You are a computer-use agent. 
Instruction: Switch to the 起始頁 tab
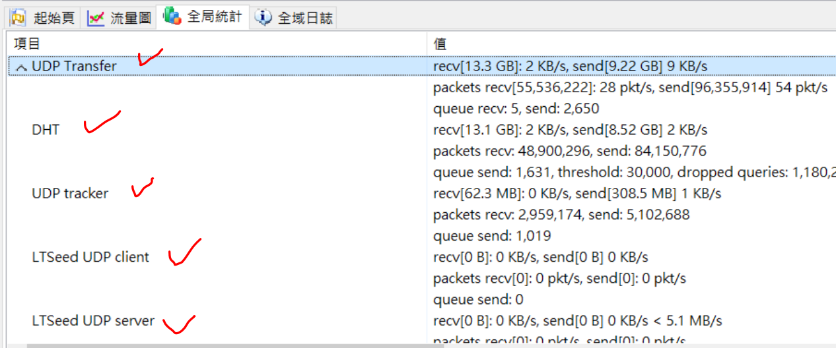click(43, 18)
